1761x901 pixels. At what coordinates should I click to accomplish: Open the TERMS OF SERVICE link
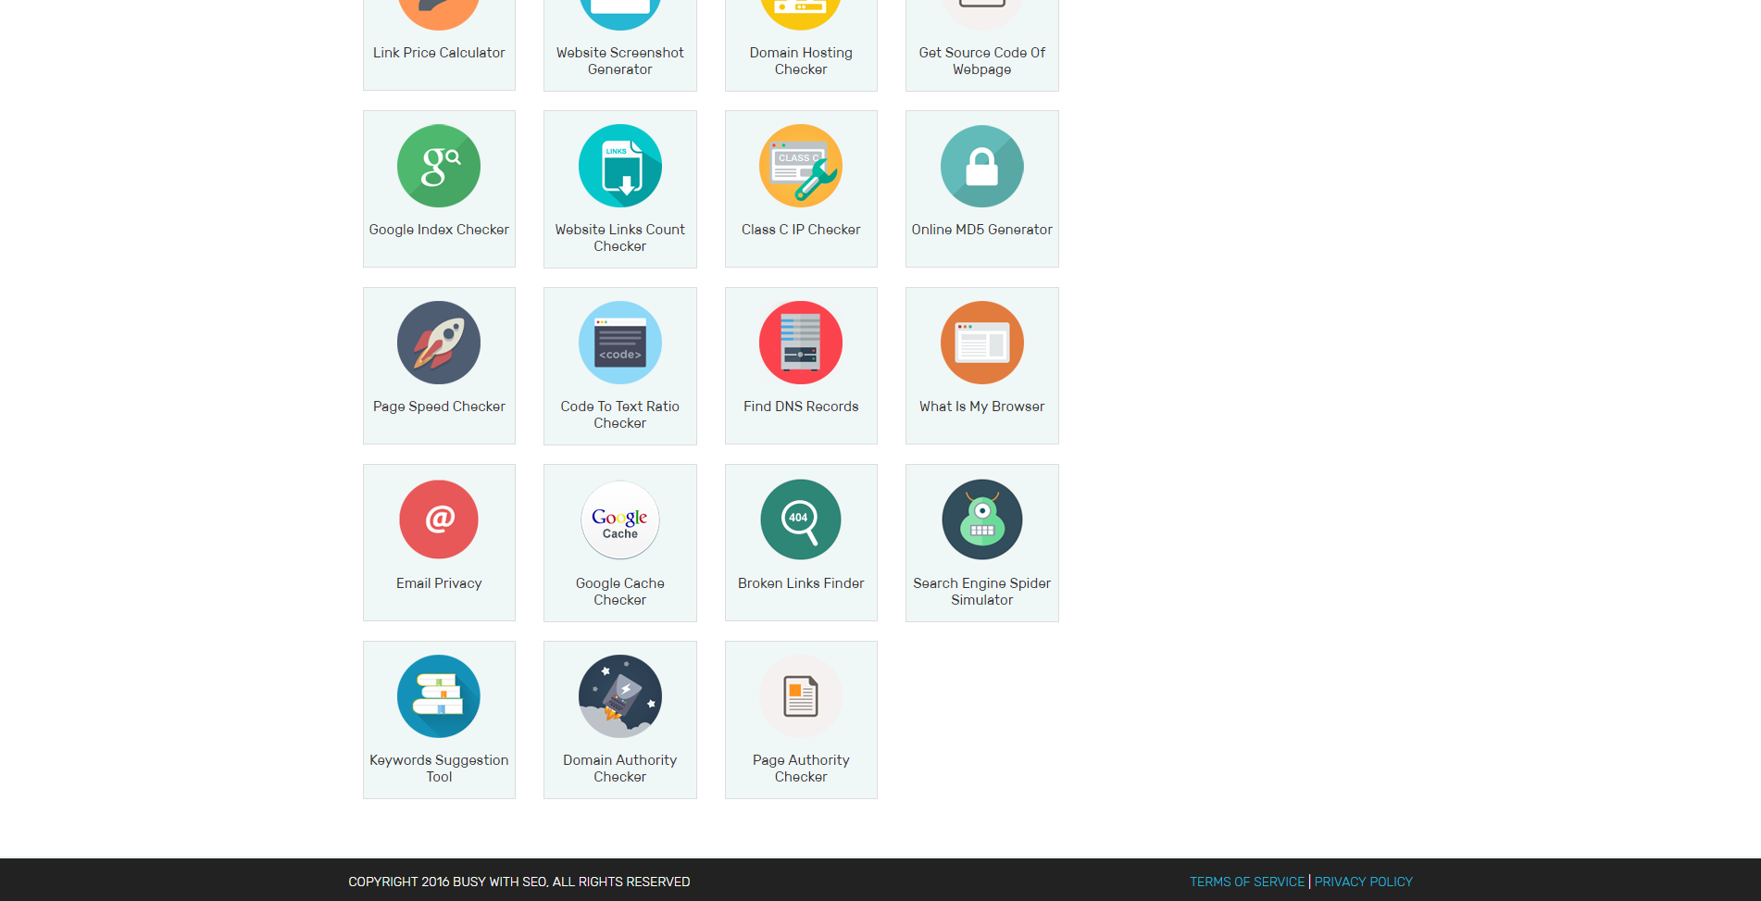tap(1246, 881)
